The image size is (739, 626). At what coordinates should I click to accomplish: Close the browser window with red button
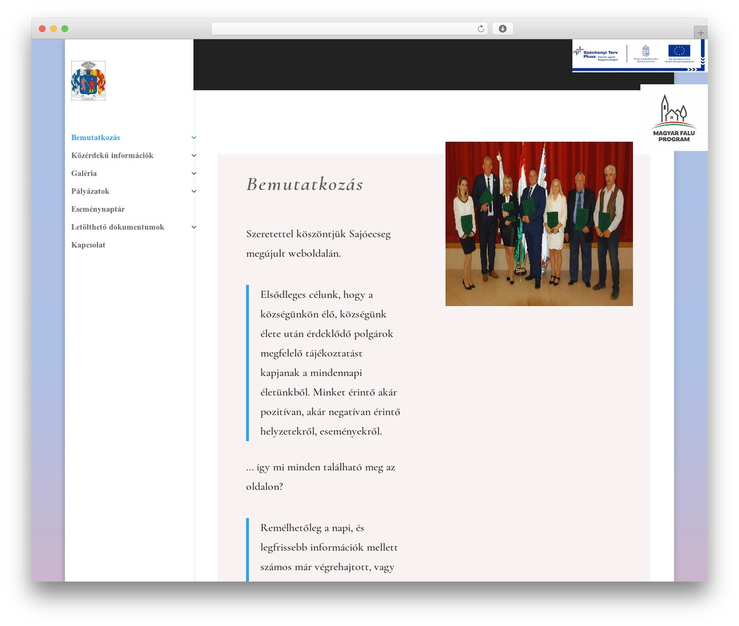click(42, 29)
